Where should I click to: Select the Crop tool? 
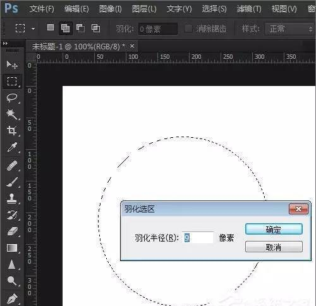pyautogui.click(x=12, y=130)
